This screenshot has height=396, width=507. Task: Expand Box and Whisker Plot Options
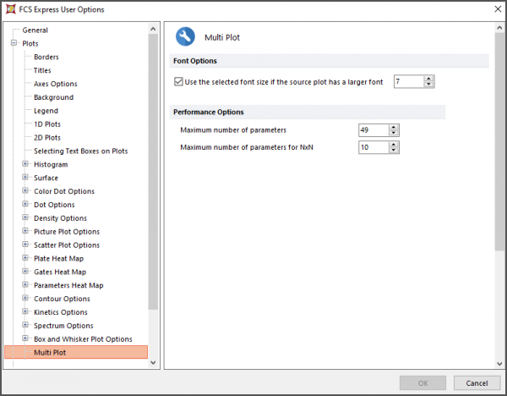coord(25,338)
